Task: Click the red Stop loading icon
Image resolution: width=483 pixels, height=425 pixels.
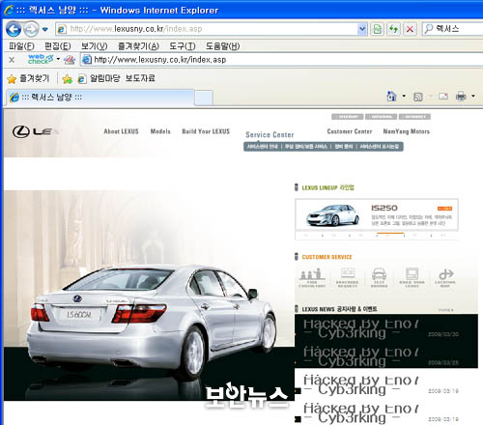Action: 410,29
